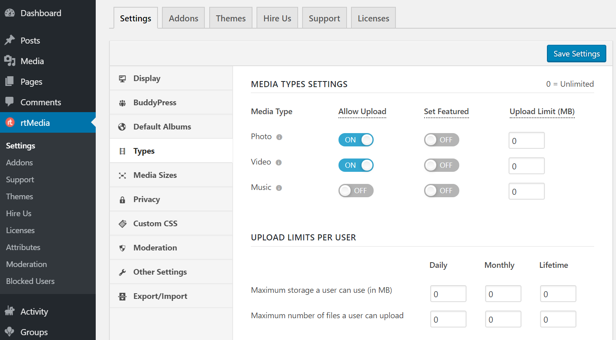Open the Themes tab
Image resolution: width=616 pixels, height=340 pixels.
pyautogui.click(x=231, y=18)
